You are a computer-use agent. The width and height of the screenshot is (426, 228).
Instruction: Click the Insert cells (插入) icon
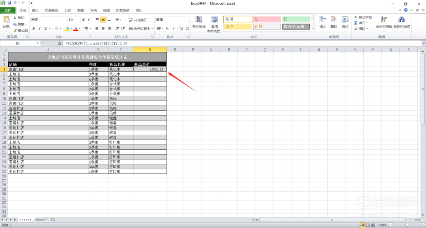pos(323,20)
